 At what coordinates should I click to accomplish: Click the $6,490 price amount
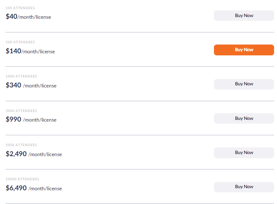click(x=16, y=188)
